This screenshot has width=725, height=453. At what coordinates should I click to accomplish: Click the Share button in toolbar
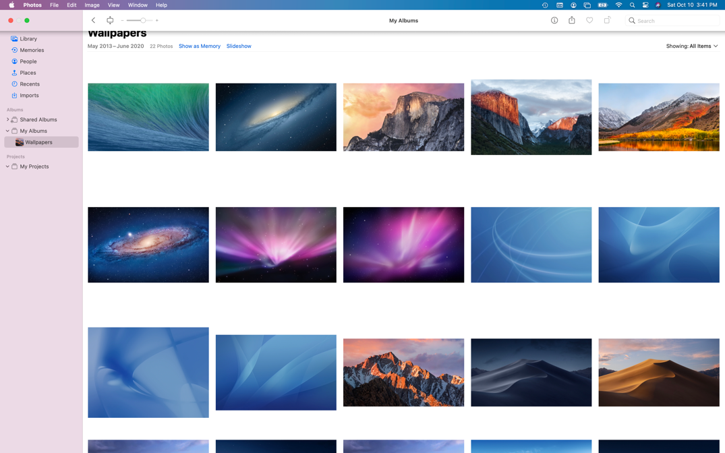pyautogui.click(x=572, y=20)
